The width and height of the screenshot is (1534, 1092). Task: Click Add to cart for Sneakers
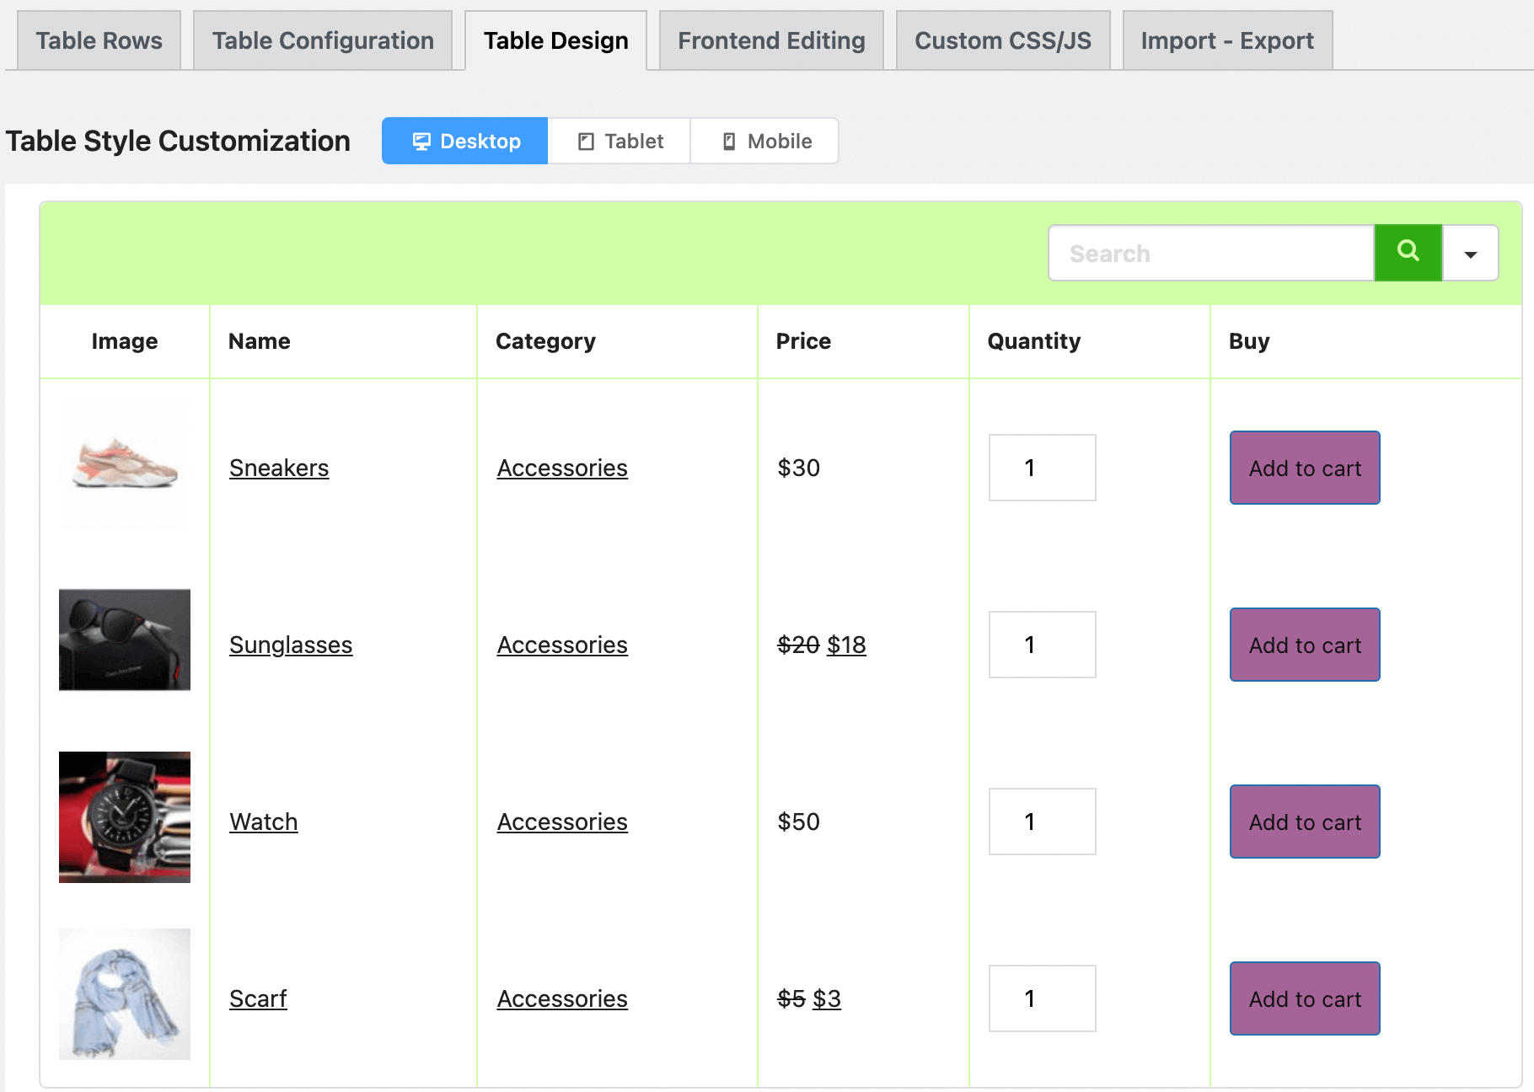click(1304, 468)
